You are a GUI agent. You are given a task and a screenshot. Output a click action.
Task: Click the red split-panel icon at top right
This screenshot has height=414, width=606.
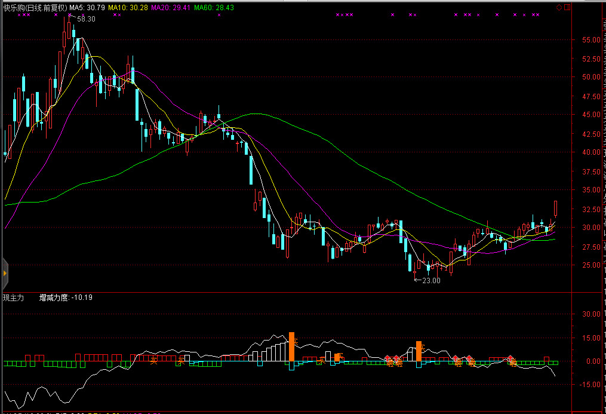coord(567,7)
